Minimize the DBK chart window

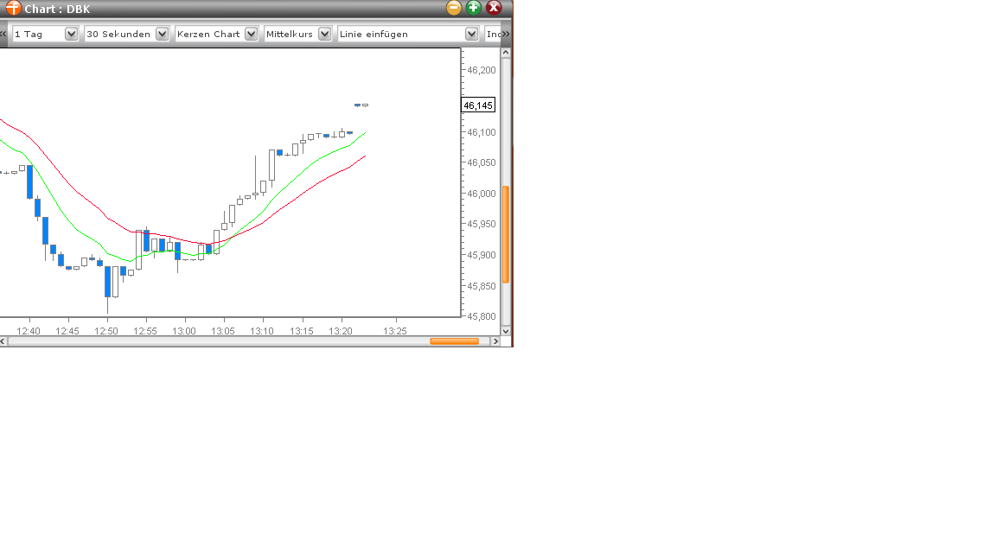click(x=454, y=8)
